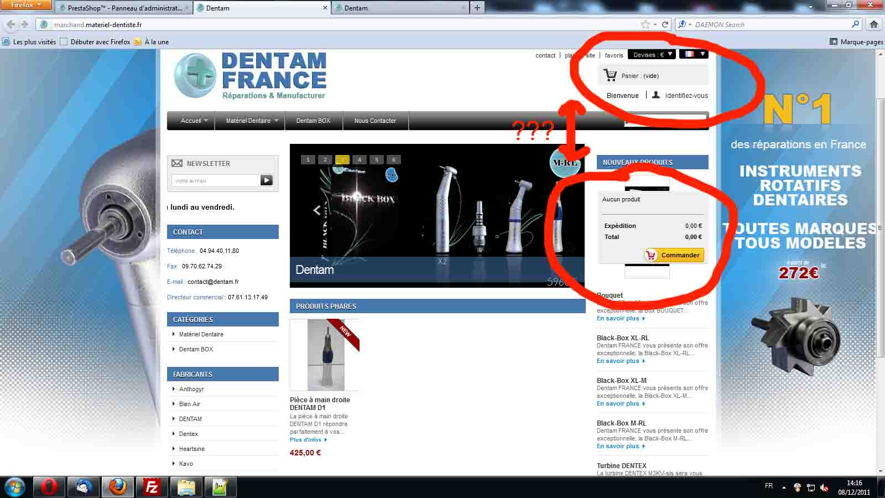The width and height of the screenshot is (885, 498).
Task: Open the Marque-pages bookmarks menu
Action: pos(856,41)
